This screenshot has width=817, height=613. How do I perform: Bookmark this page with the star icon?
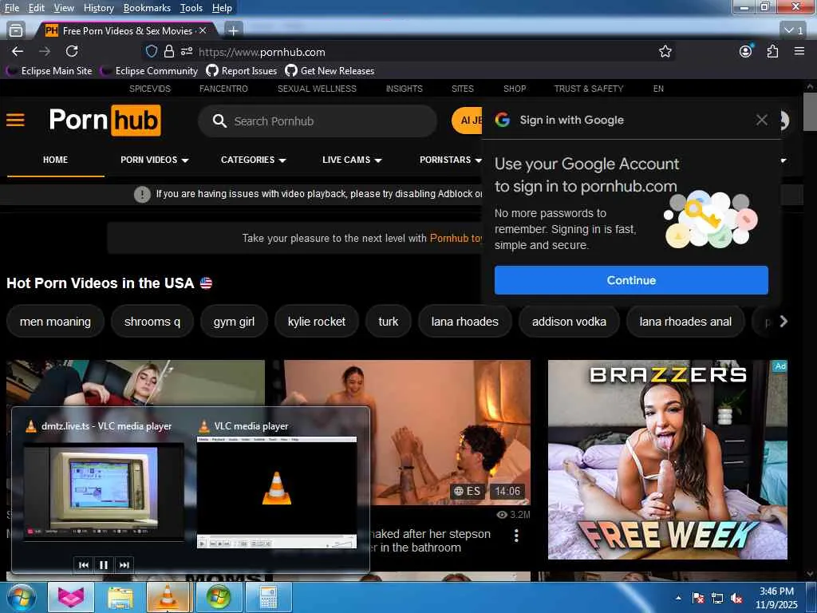pyautogui.click(x=665, y=52)
